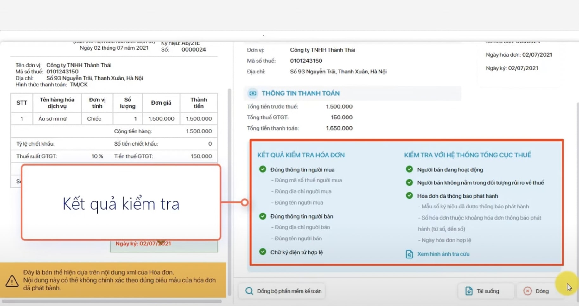Click the green check beside "Người bán đang hoạt động"
579x306 pixels.
coord(409,169)
